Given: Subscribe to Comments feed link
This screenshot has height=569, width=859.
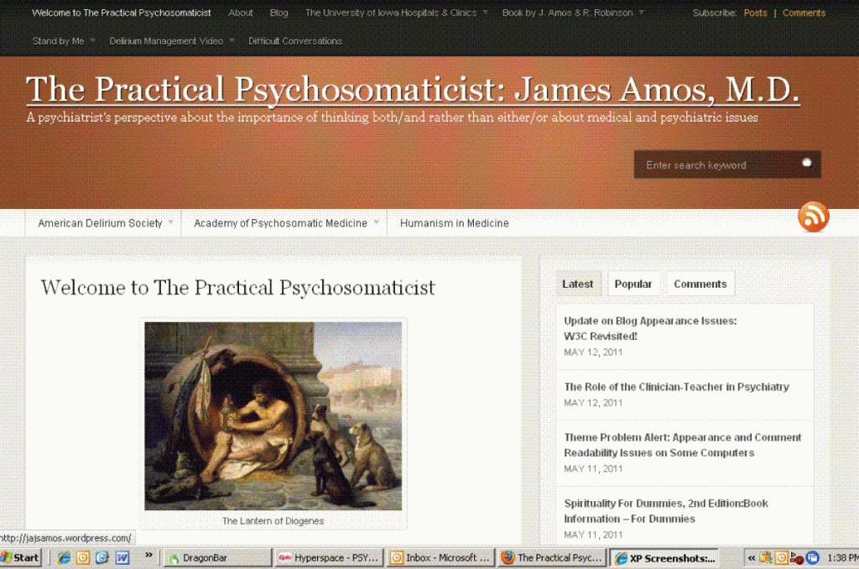Looking at the screenshot, I should (804, 13).
